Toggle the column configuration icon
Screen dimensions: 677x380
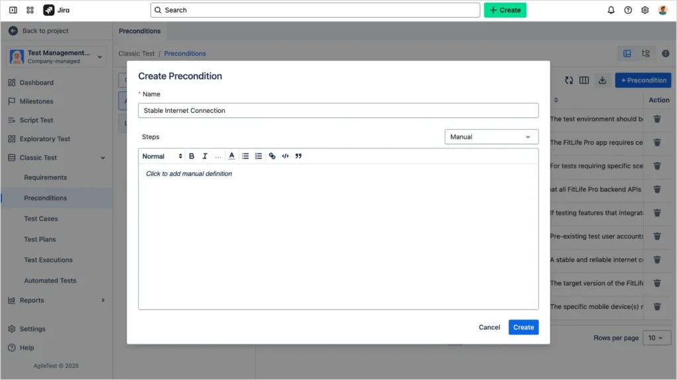585,80
